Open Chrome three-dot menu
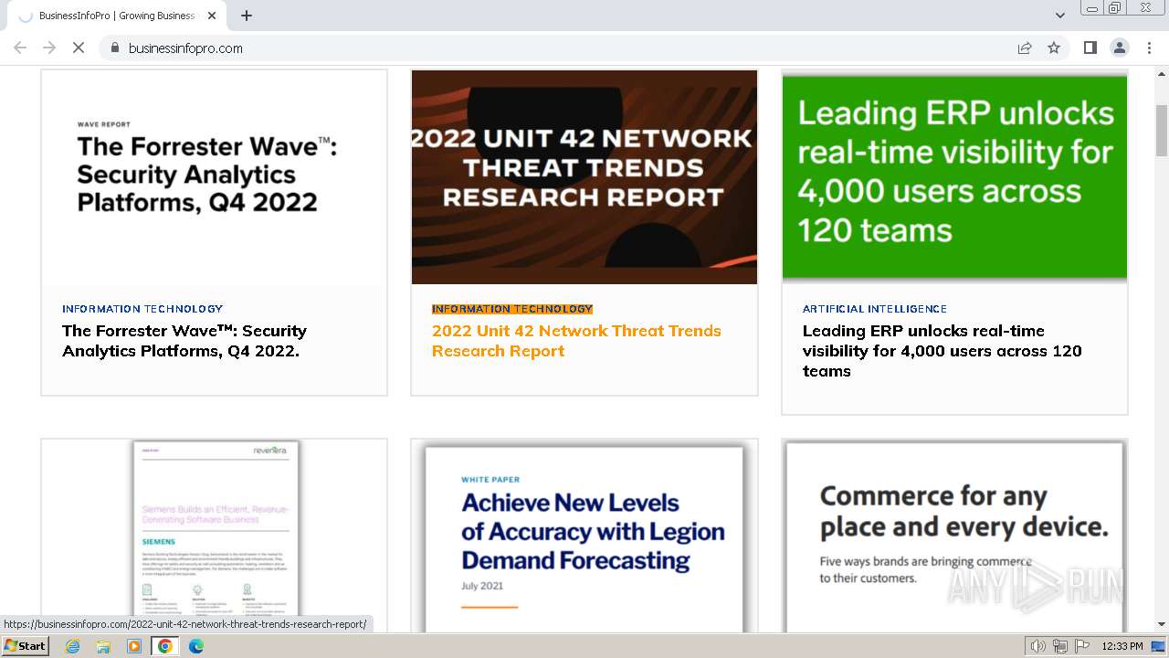 pos(1149,48)
